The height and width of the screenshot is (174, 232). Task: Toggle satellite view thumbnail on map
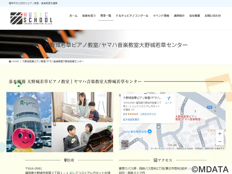point(125,144)
